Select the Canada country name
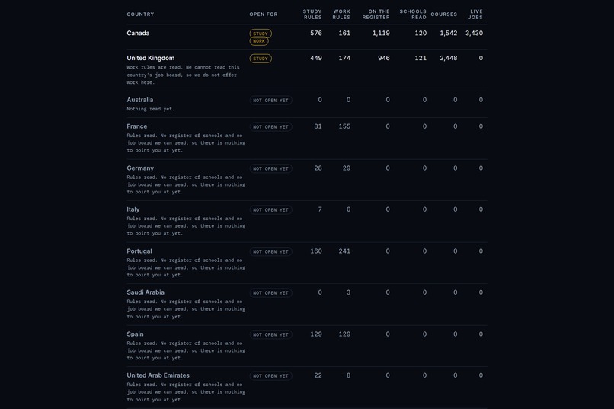Screen dimensions: 614x409 [138, 33]
